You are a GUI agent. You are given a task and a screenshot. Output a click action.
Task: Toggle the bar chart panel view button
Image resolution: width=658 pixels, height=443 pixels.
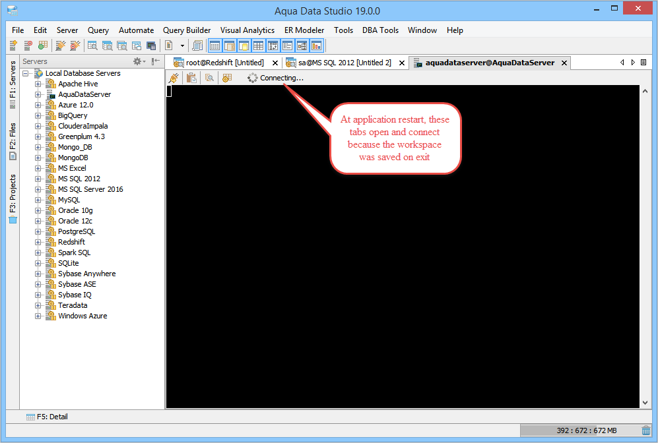tap(316, 45)
